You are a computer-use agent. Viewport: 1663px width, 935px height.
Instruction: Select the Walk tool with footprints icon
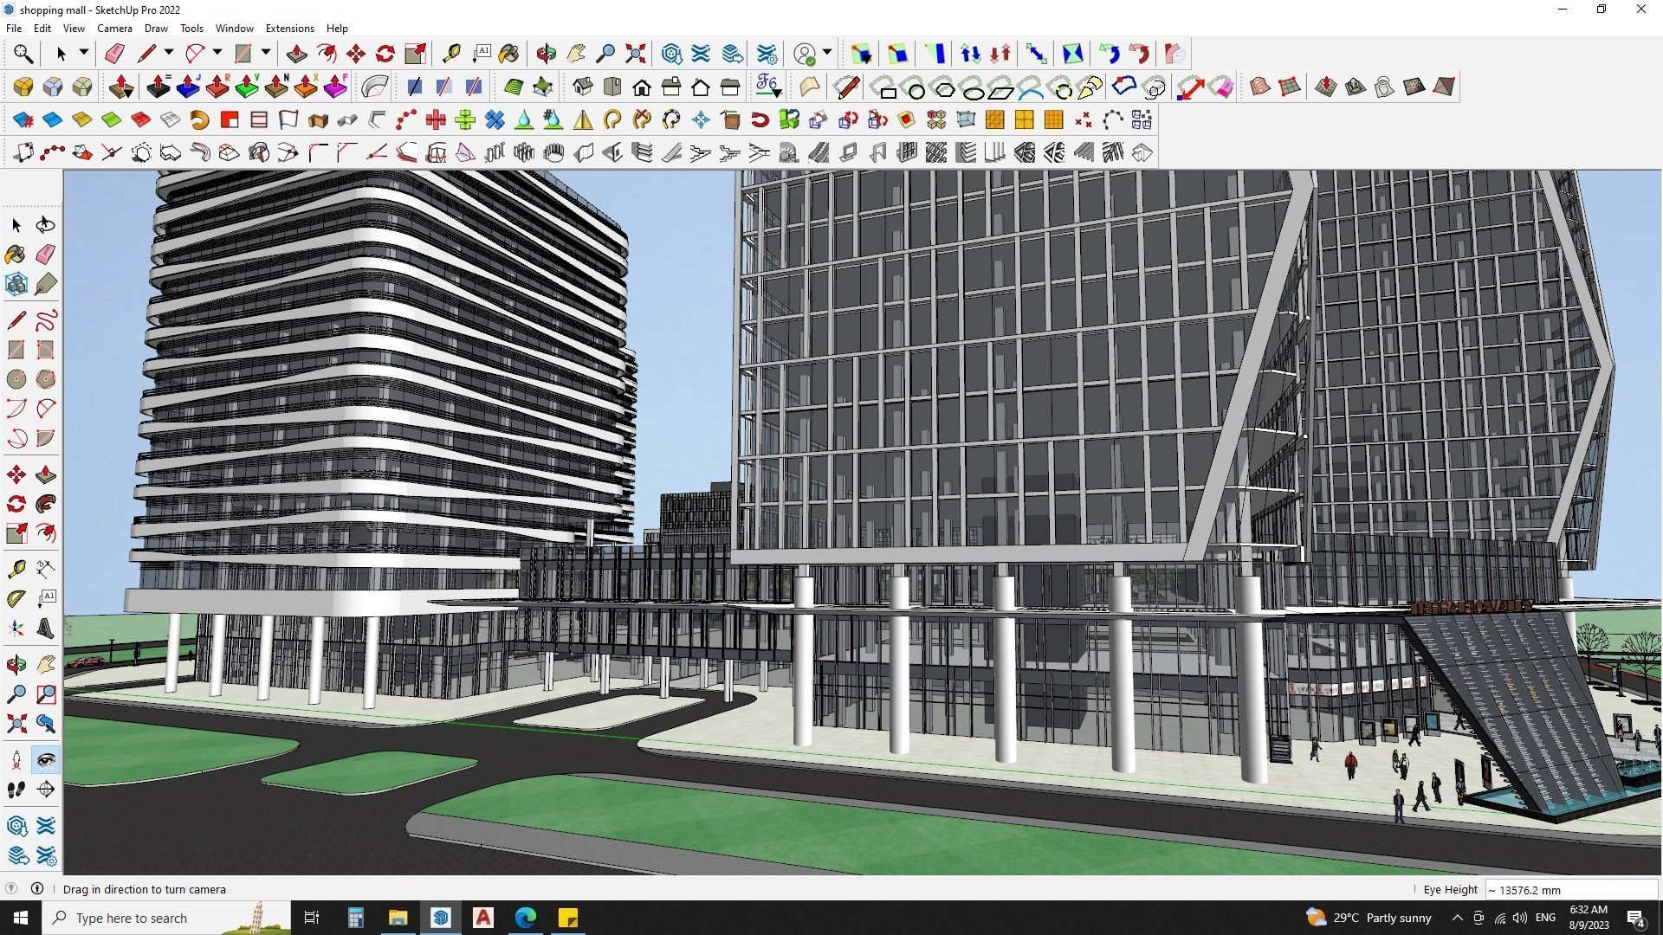coord(16,790)
